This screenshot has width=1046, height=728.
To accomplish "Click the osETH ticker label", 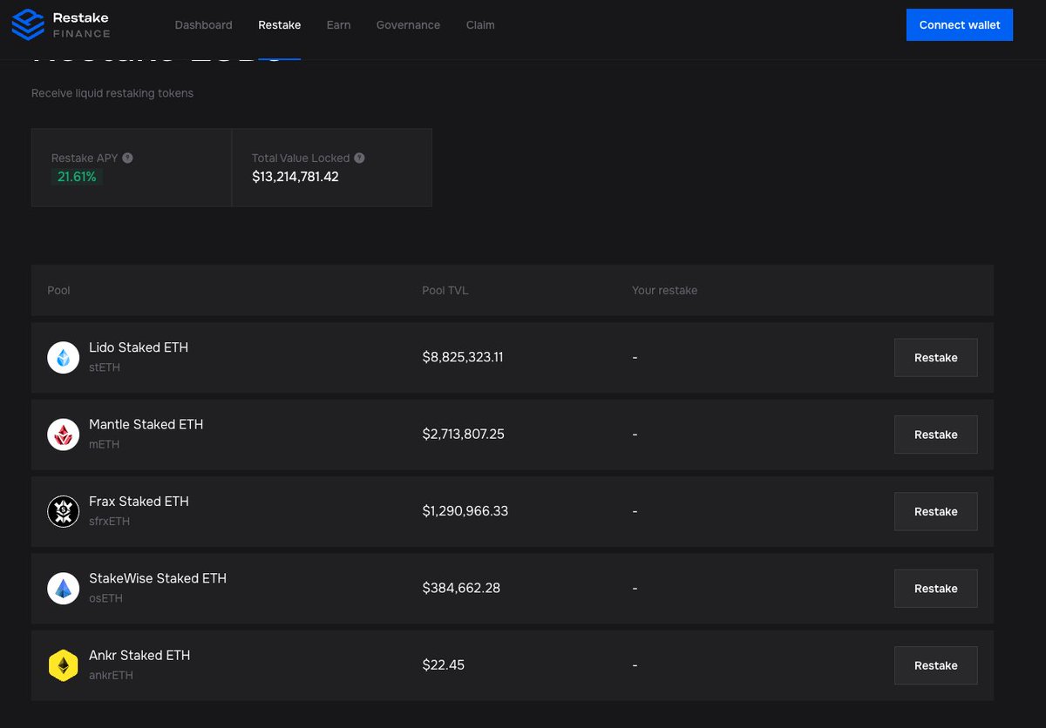I will click(x=105, y=598).
